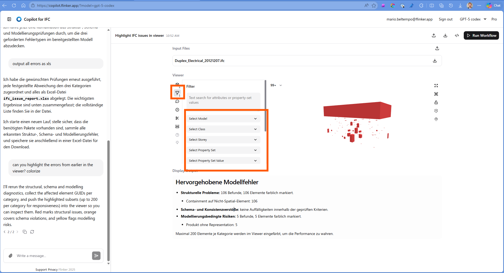
Task: Expand the Select Property Set dropdown
Action: coord(223,150)
